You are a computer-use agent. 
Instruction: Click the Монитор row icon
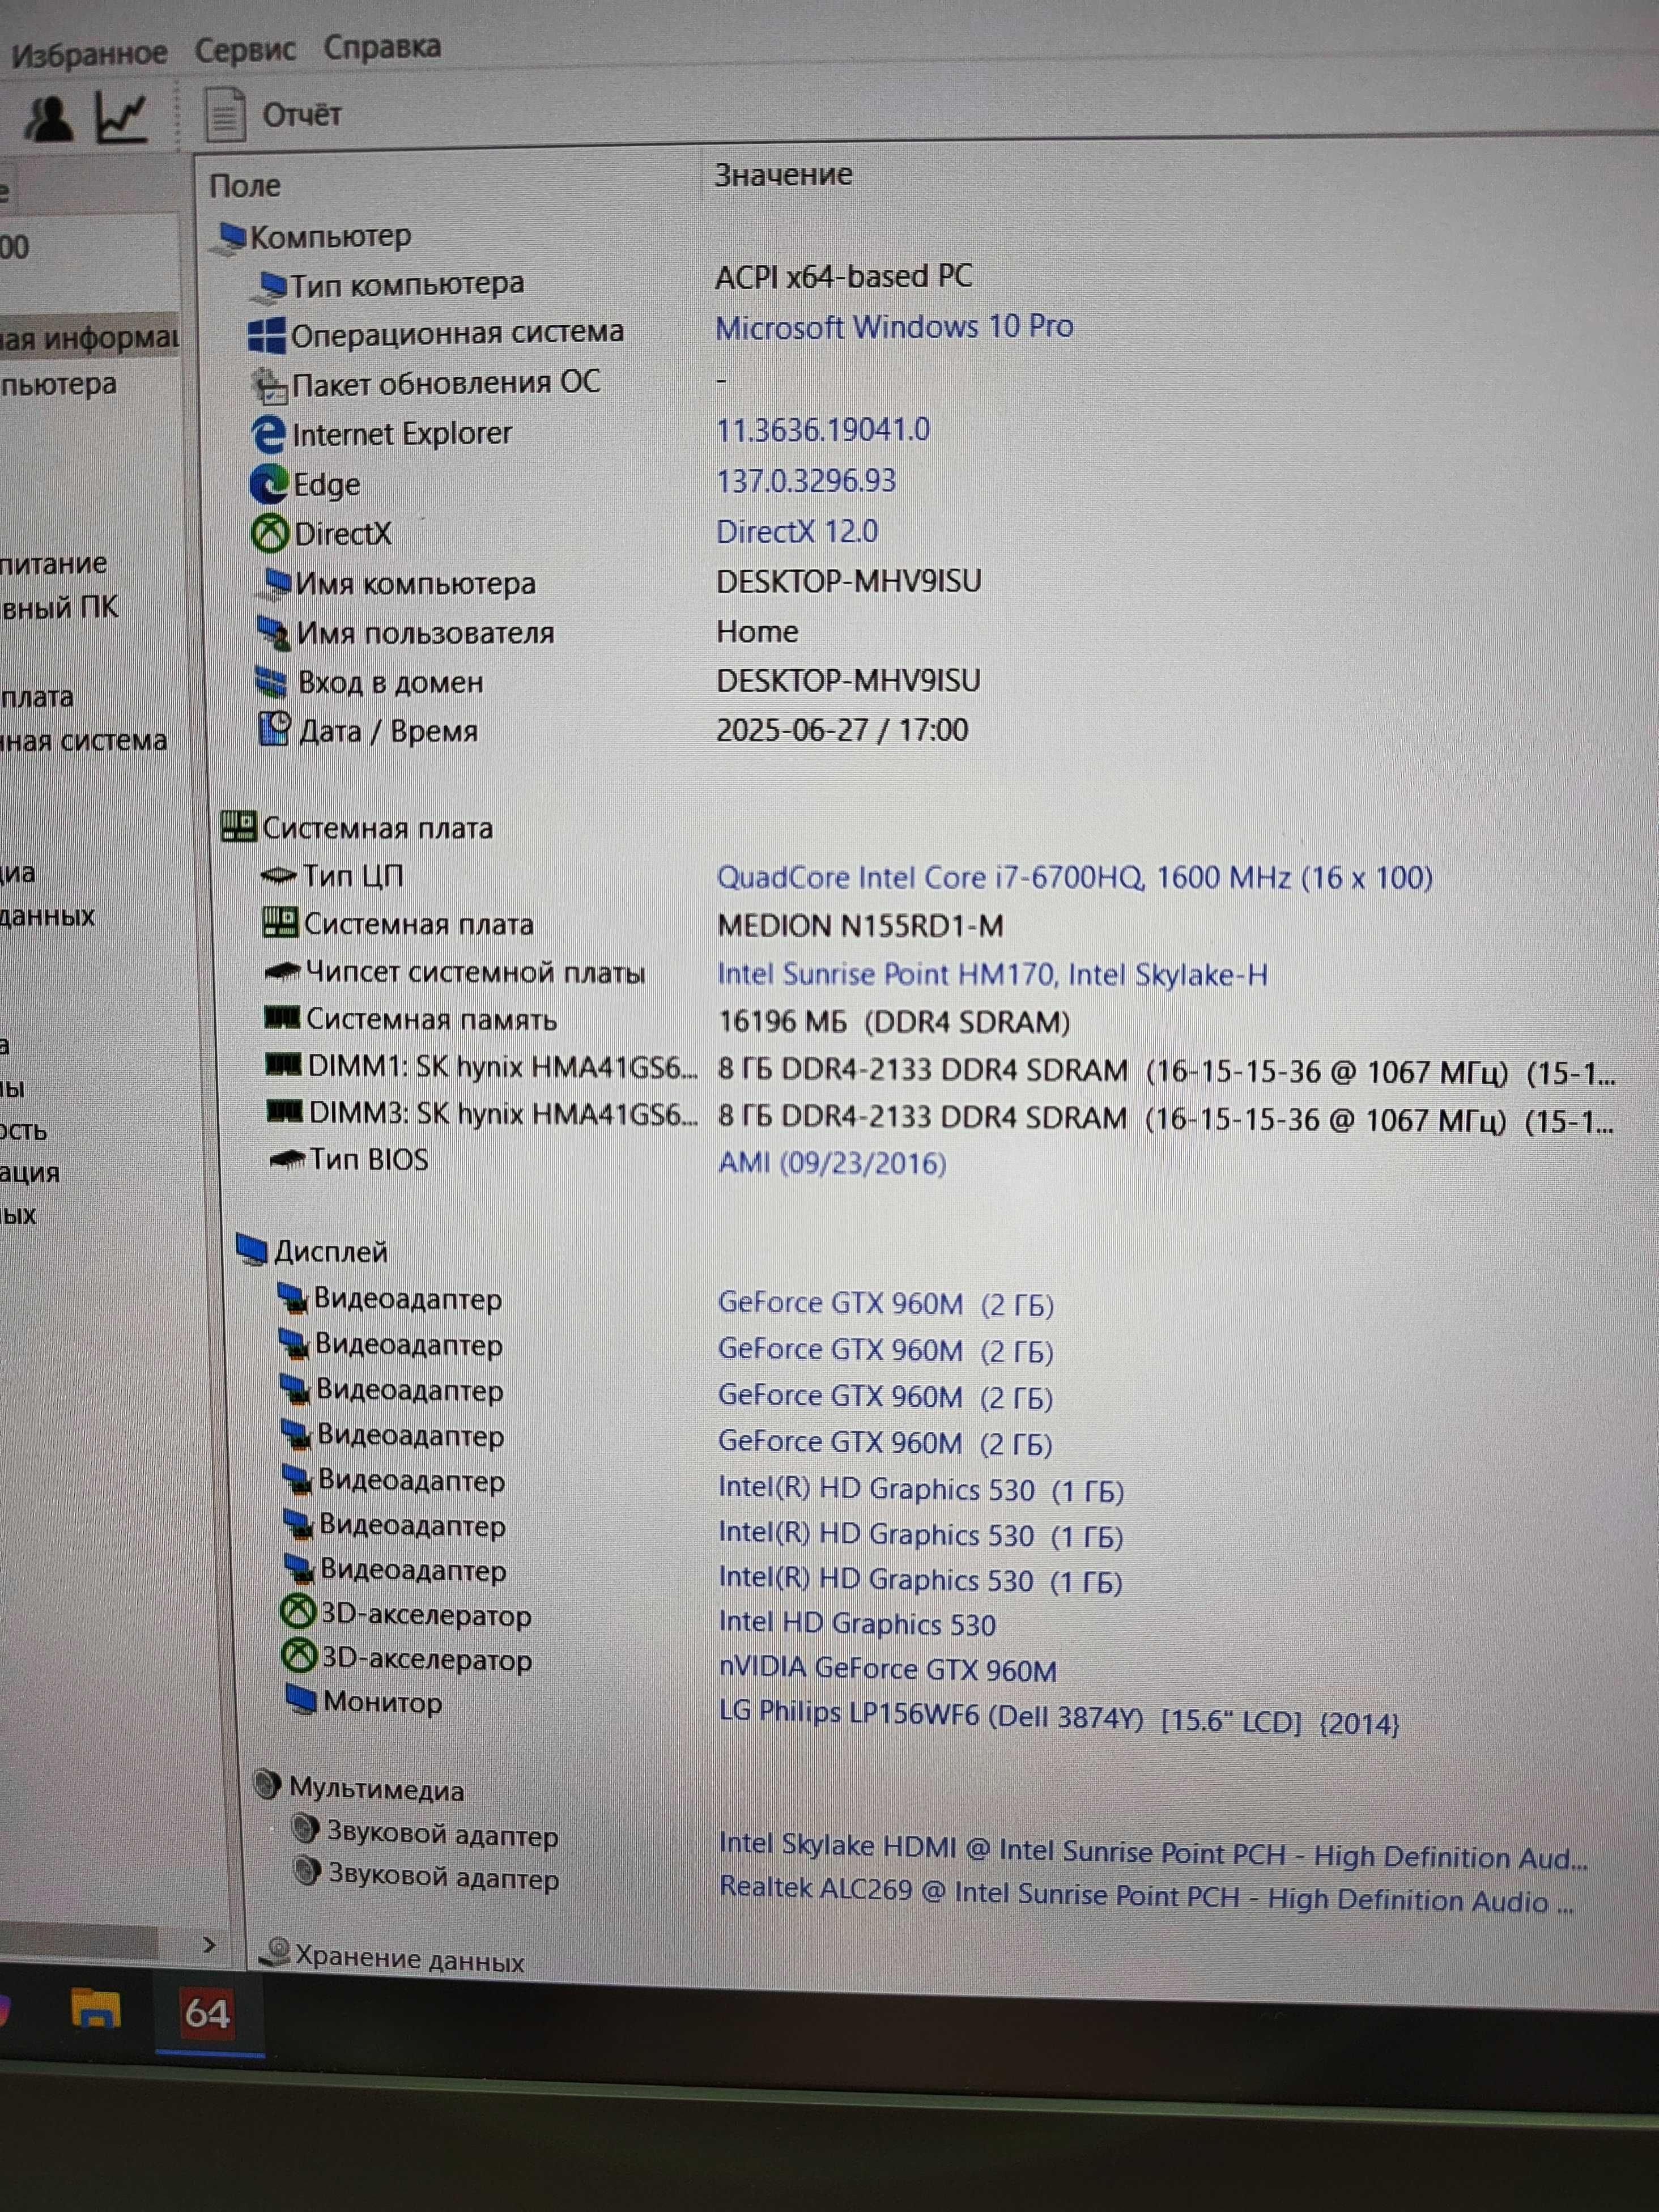point(301,1699)
